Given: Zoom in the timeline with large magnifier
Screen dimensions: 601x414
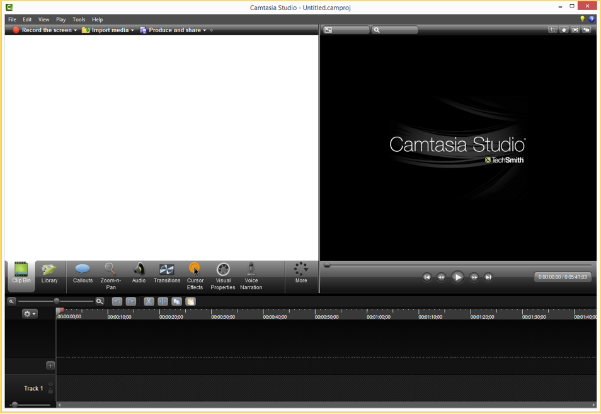Looking at the screenshot, I should click(100, 302).
